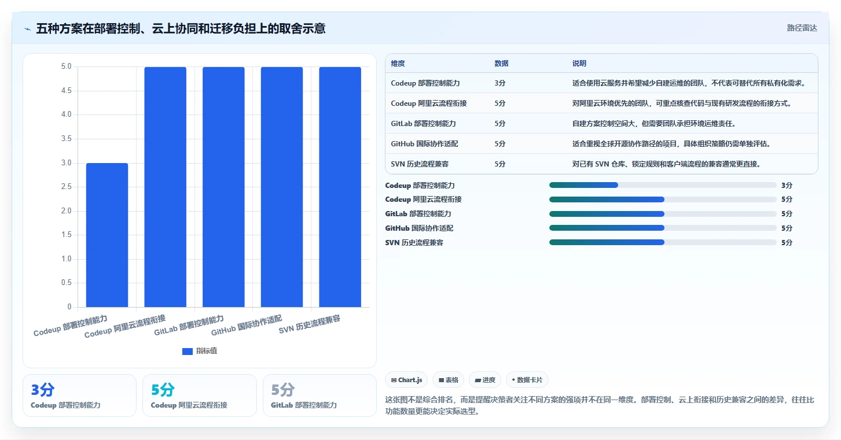Click the 3分 value beside the progress bar
The image size is (841, 440).
(787, 186)
